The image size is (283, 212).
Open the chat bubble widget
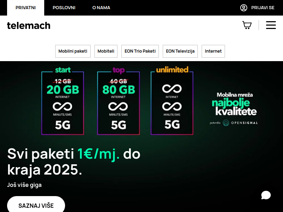point(266,195)
